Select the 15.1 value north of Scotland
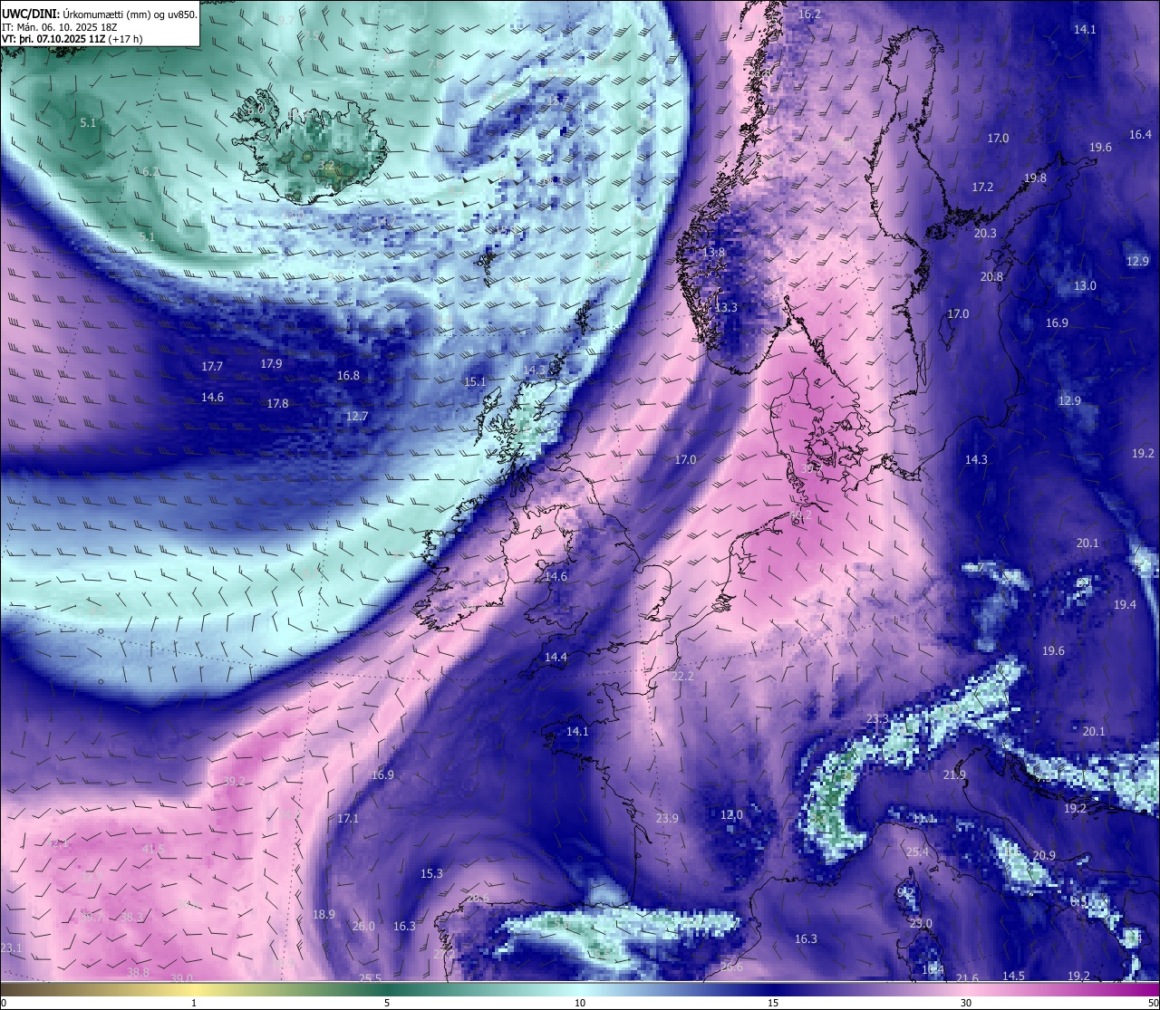The image size is (1160, 1010). pos(475,382)
